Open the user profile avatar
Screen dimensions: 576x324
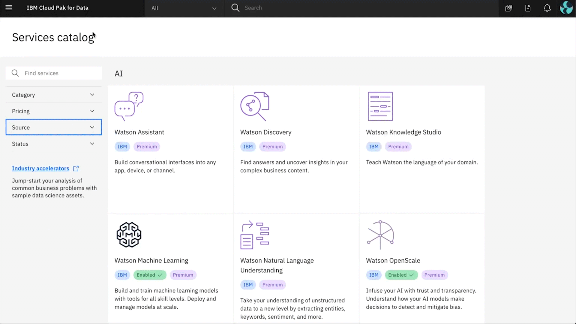pos(566,8)
